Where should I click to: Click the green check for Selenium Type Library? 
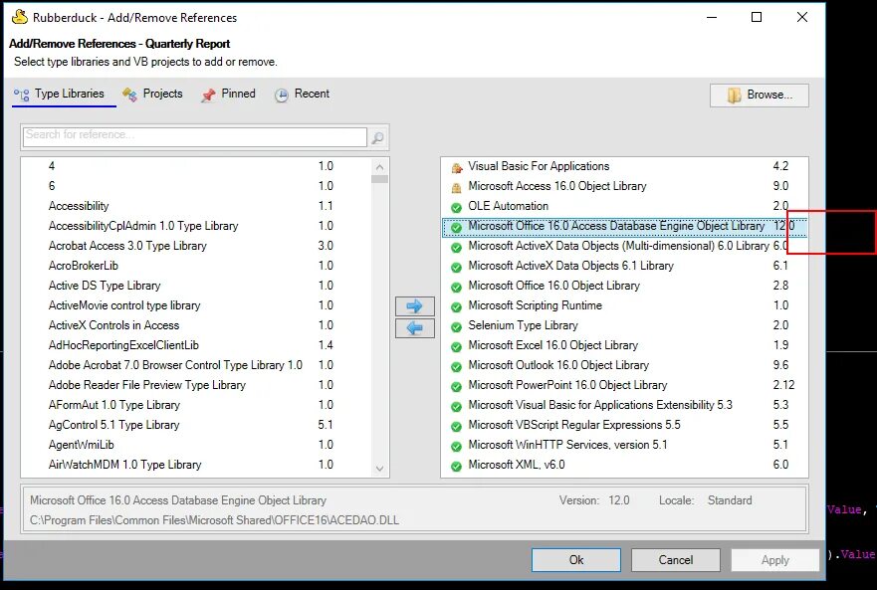pyautogui.click(x=456, y=326)
